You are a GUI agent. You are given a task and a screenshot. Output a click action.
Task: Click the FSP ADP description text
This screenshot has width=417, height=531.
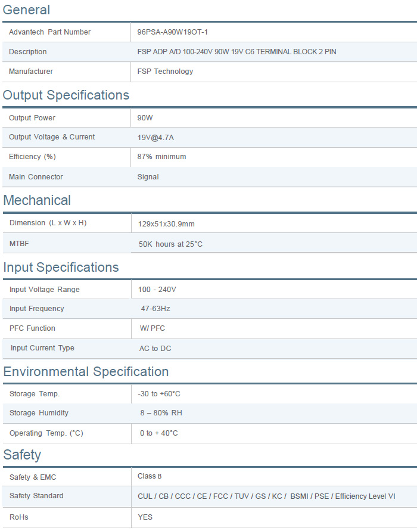[236, 52]
